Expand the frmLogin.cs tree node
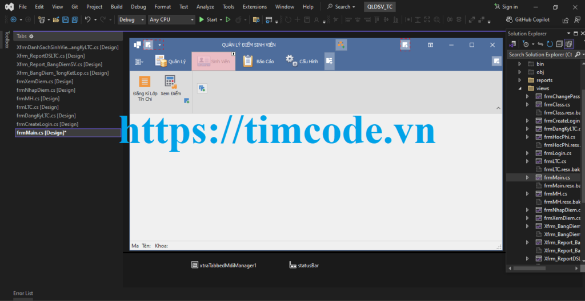This screenshot has width=585, height=301. coord(527,153)
